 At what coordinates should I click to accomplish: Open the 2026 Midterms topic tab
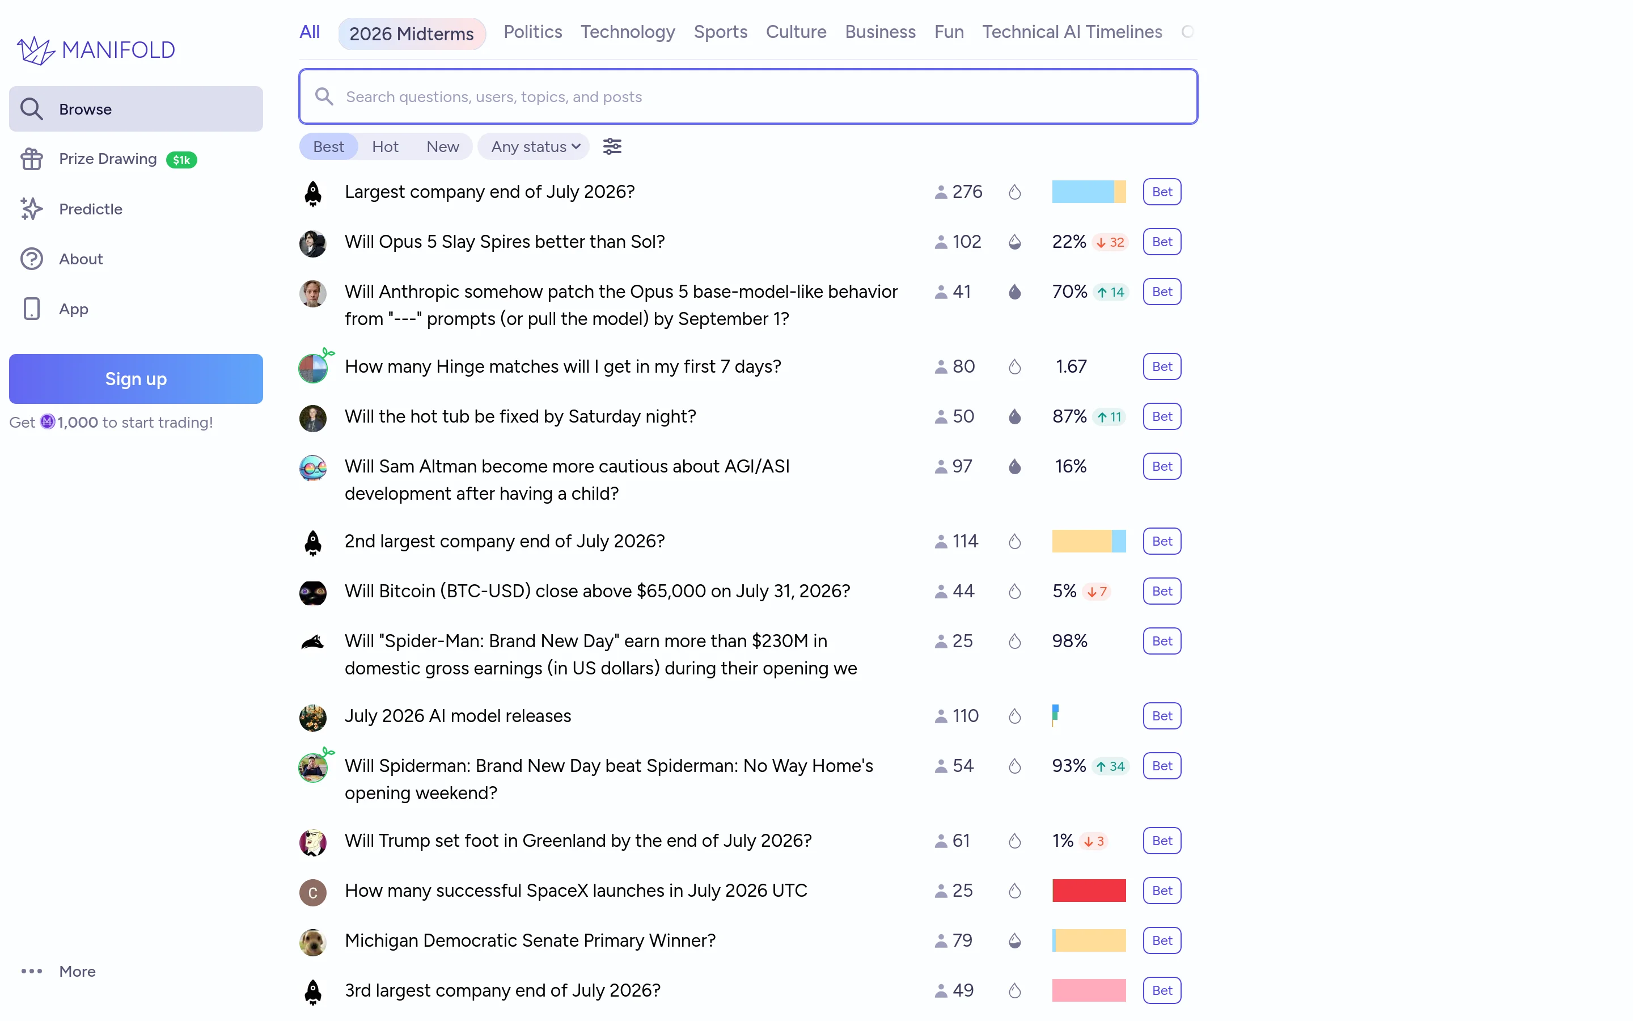coord(412,33)
